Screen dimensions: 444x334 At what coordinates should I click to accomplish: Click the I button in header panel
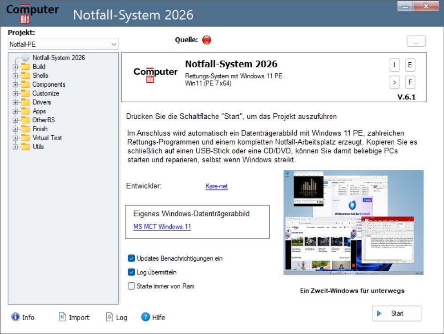[395, 65]
